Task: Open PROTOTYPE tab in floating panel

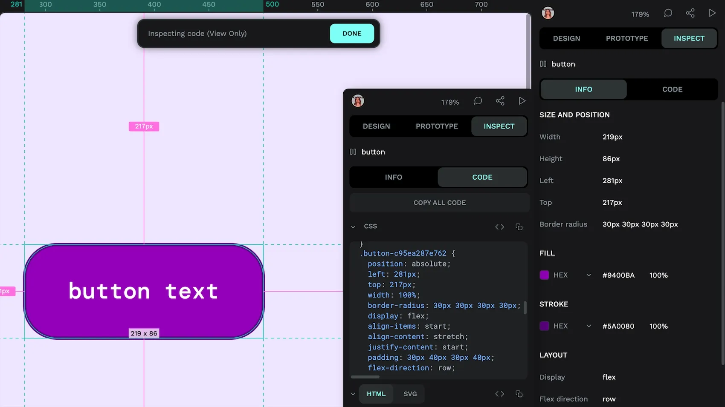Action: pos(437,126)
